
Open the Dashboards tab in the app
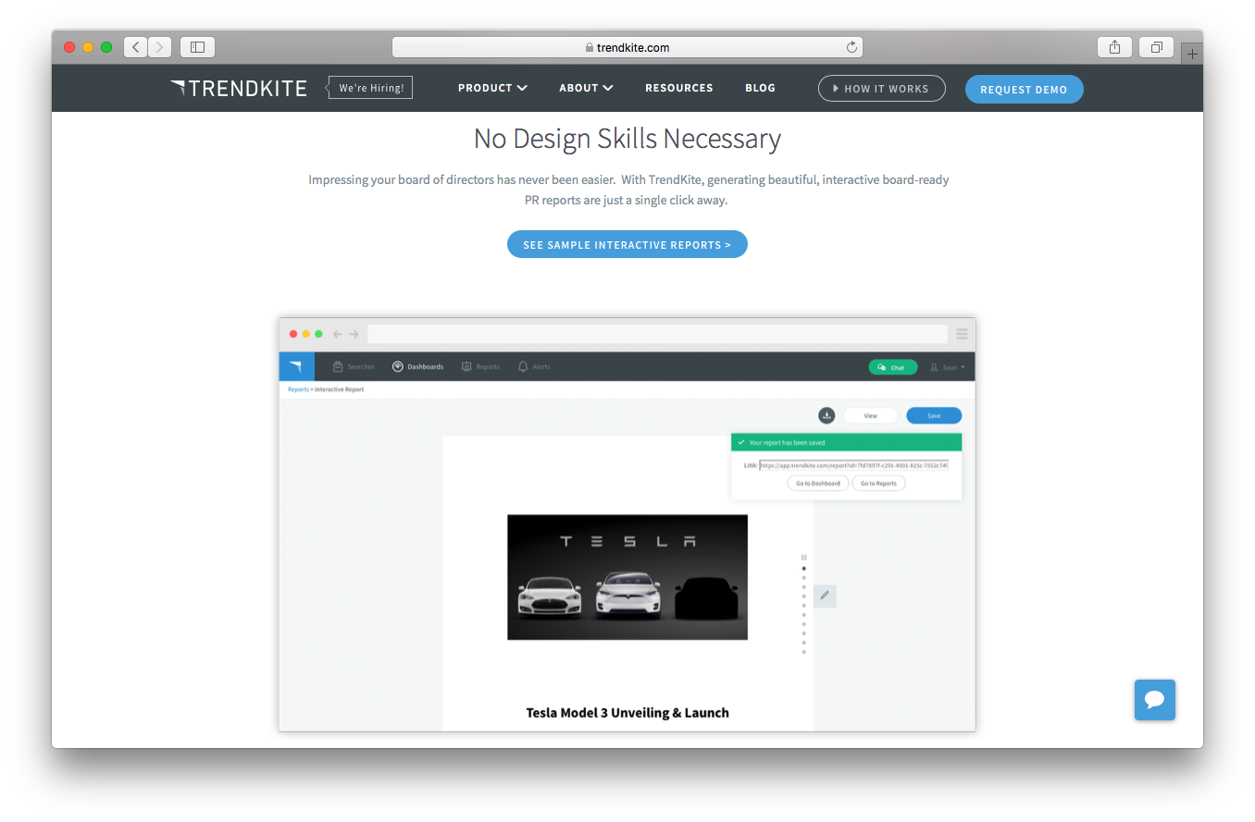(x=417, y=367)
